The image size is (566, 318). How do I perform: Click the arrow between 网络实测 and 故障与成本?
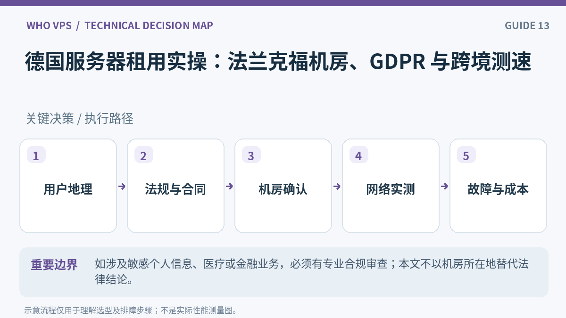click(x=445, y=186)
